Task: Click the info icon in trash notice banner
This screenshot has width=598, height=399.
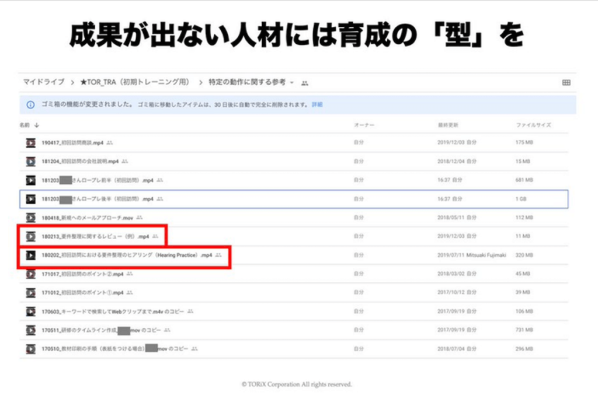Action: point(30,104)
